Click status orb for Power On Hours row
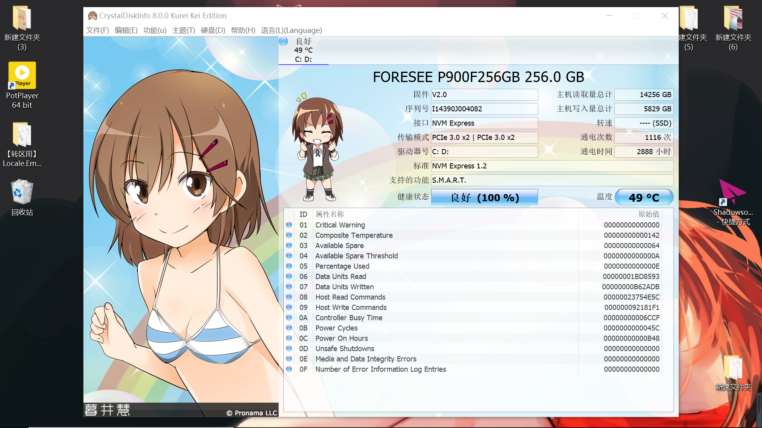The width and height of the screenshot is (762, 428). tap(289, 338)
